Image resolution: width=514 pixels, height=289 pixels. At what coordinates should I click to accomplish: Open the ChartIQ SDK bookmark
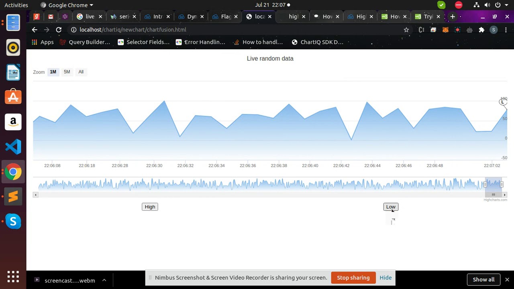pyautogui.click(x=317, y=42)
